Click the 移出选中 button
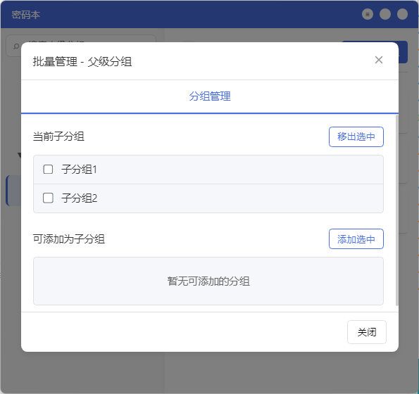 [356, 136]
